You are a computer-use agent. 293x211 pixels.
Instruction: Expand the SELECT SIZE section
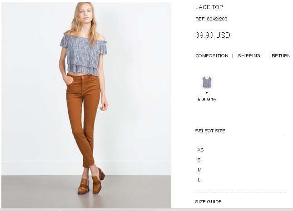[210, 131]
